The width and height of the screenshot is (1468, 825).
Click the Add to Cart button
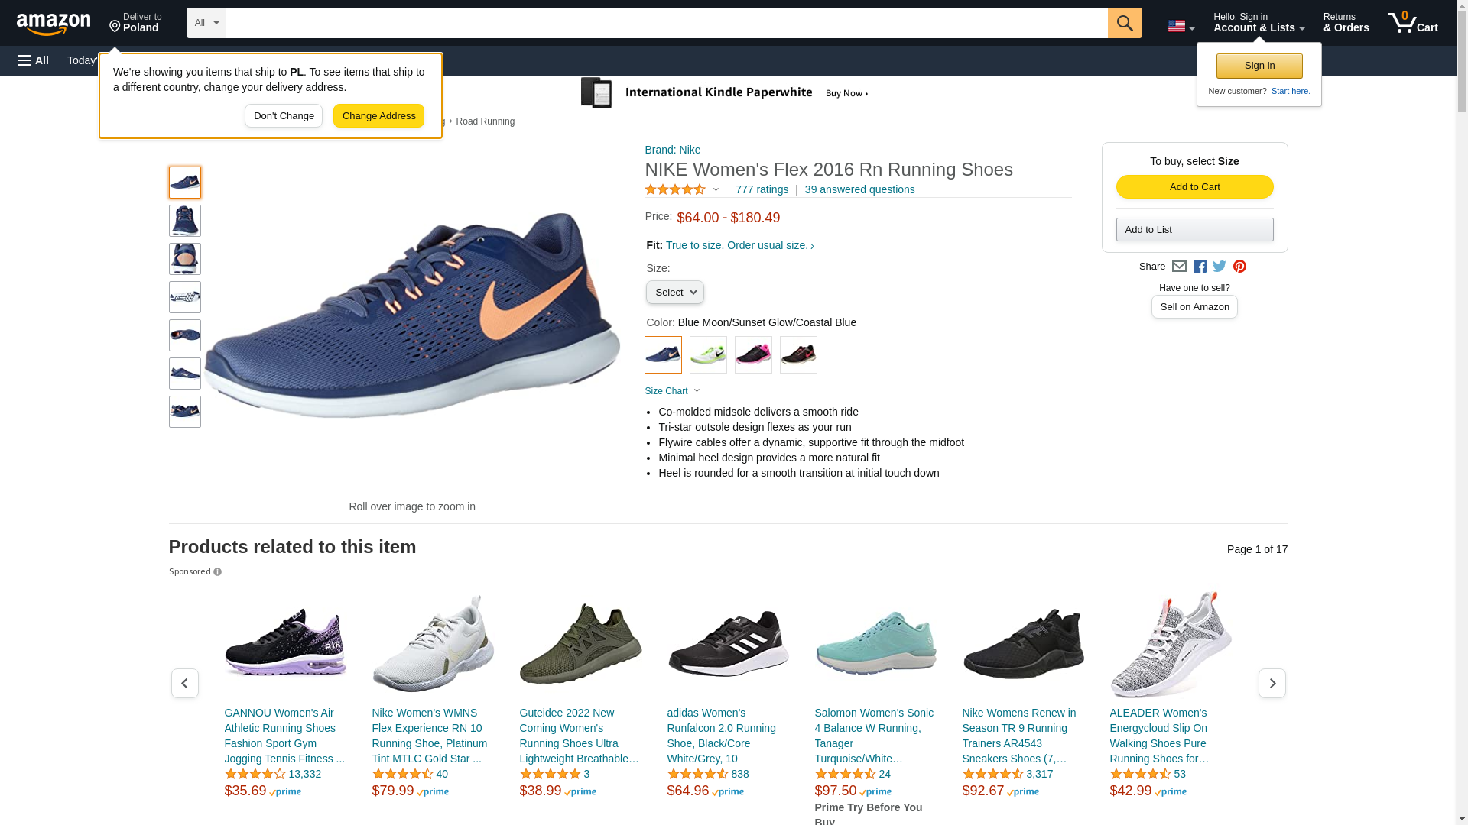point(1194,187)
